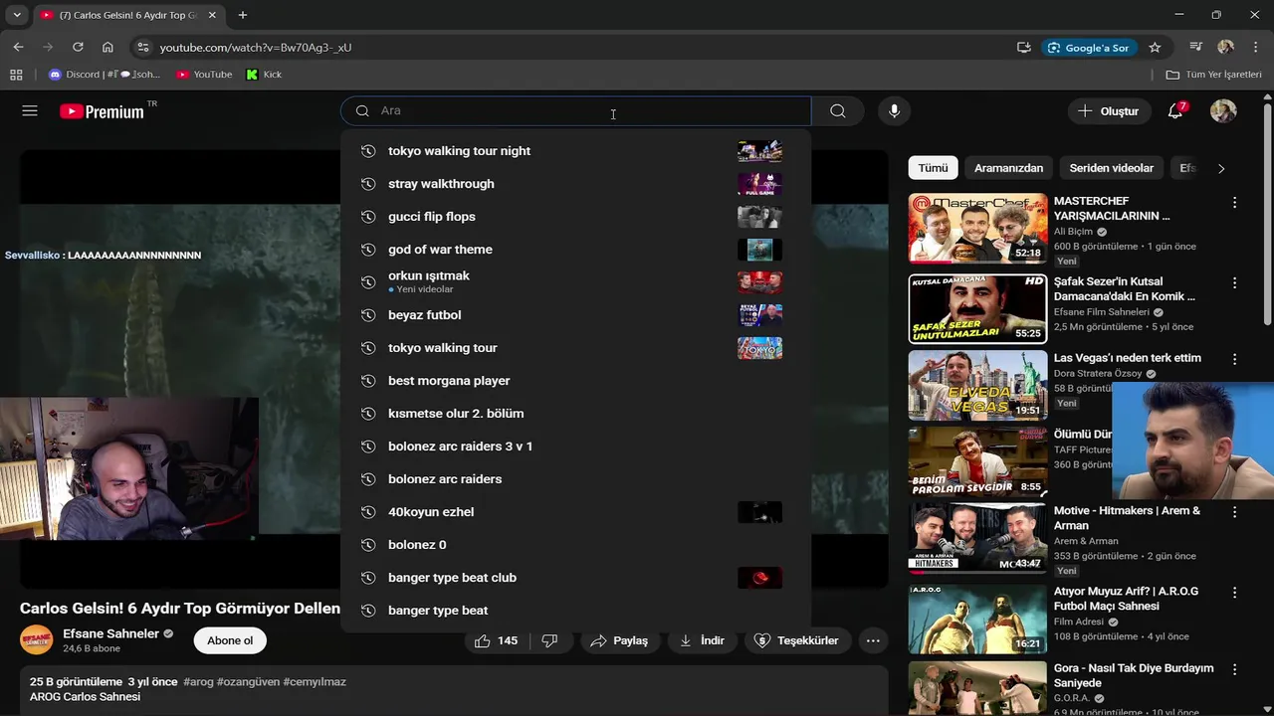Choose suggestion stray walkthrough
1274x716 pixels.
575,184
